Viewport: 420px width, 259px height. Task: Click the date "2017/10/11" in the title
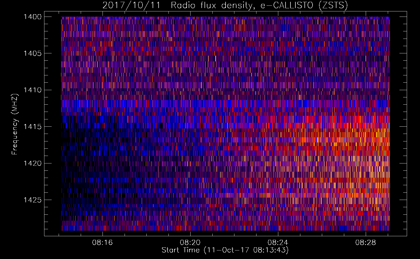pos(132,5)
